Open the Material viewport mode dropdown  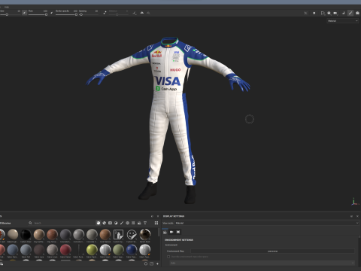click(342, 21)
